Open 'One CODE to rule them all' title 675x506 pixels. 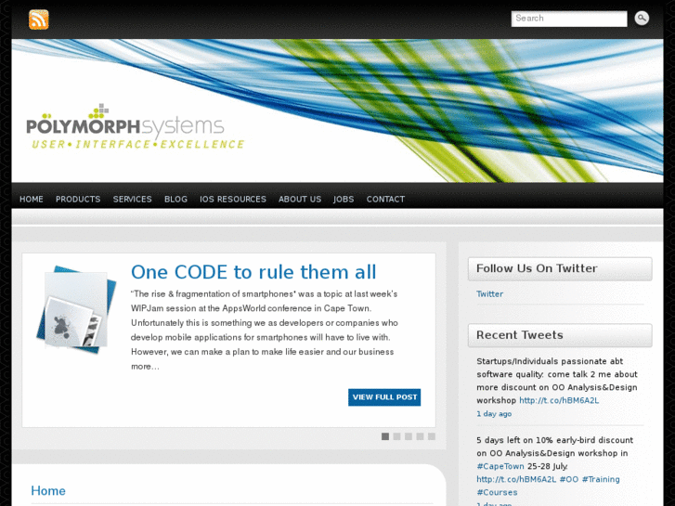253,272
